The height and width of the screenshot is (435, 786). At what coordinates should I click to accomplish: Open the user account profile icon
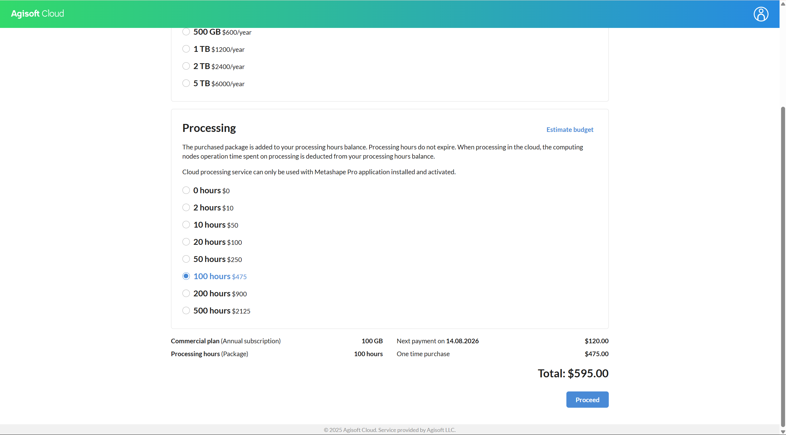[761, 14]
